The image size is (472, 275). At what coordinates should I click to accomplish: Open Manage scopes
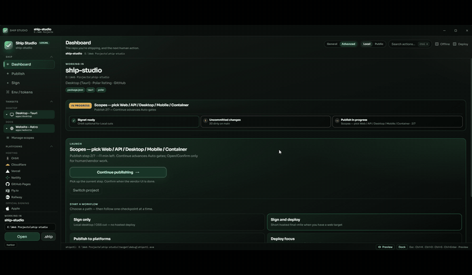click(x=29, y=137)
